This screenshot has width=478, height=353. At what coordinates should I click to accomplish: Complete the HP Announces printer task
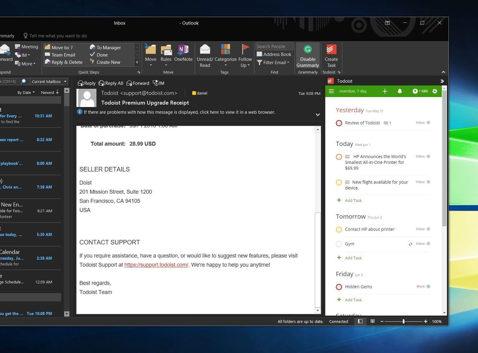point(339,157)
